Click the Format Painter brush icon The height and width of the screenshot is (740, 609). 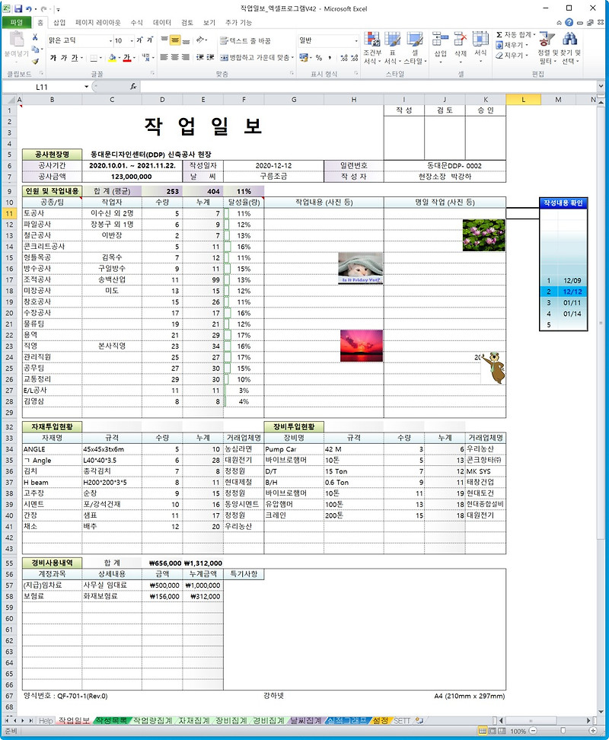(35, 62)
